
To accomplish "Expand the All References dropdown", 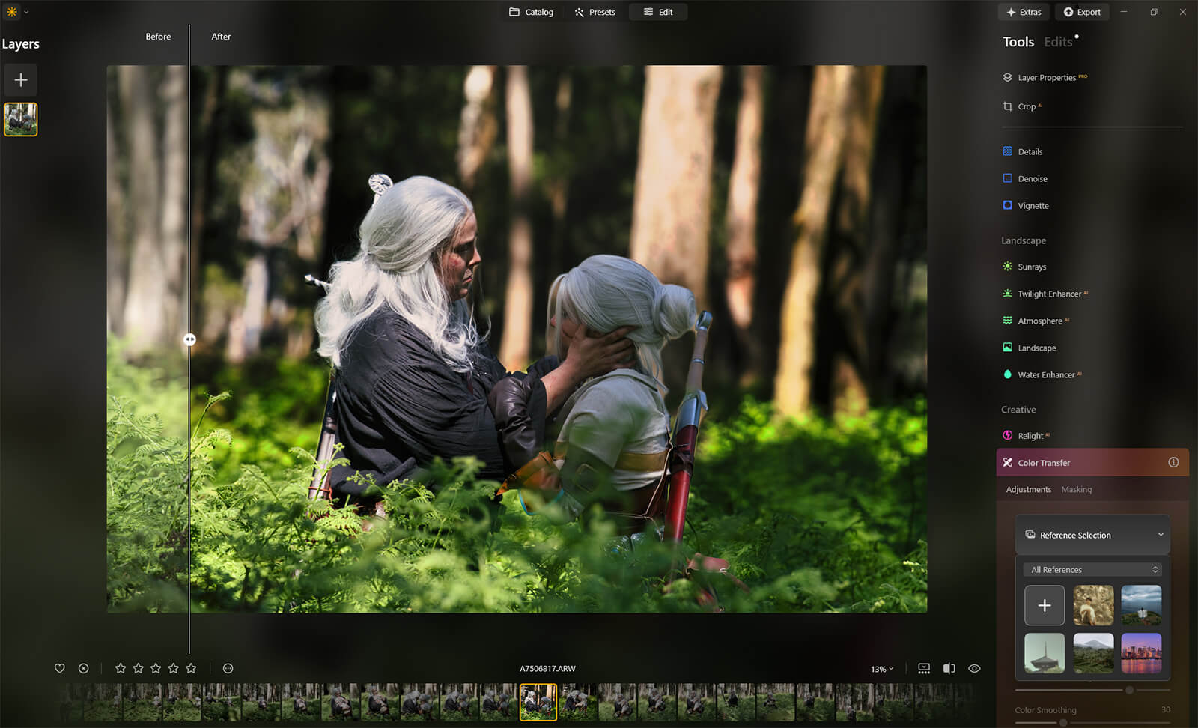I will 1094,570.
